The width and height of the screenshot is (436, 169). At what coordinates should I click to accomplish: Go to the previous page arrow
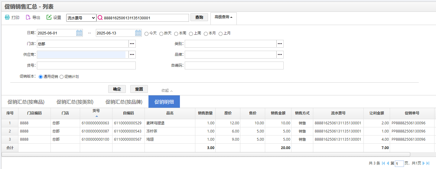tap(388, 163)
